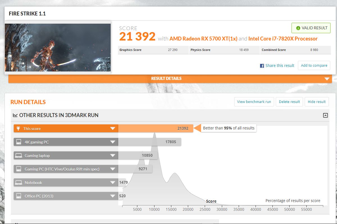Click the Graphics Score value 27 290

click(173, 50)
